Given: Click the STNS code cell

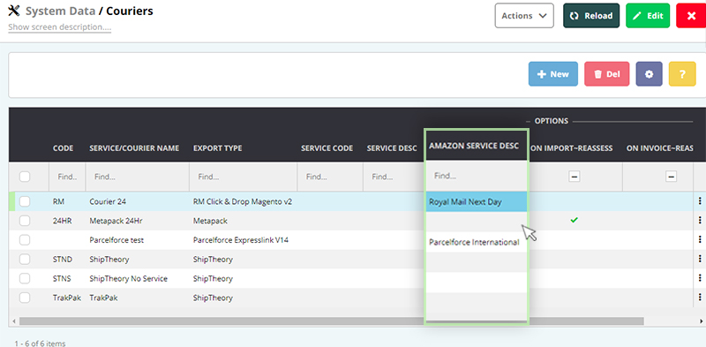Looking at the screenshot, I should 62,279.
